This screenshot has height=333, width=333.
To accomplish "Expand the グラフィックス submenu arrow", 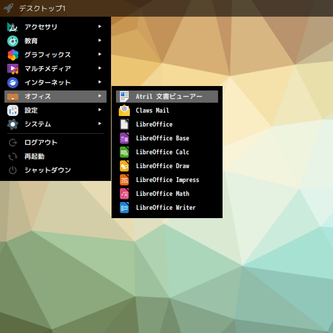I will pos(100,54).
